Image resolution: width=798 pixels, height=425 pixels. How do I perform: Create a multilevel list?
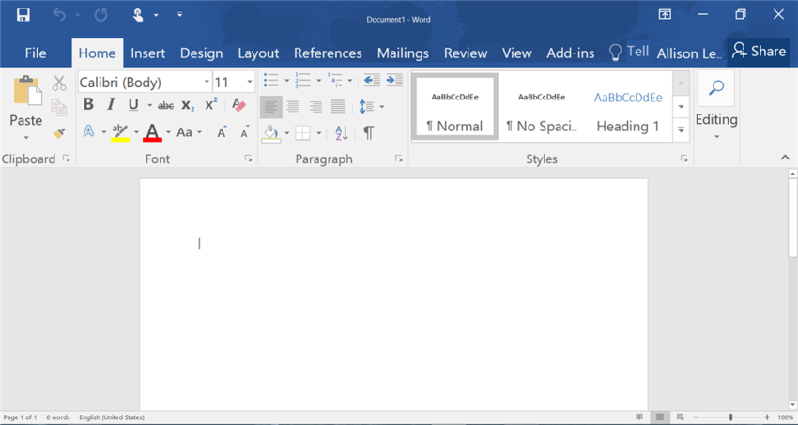click(335, 80)
